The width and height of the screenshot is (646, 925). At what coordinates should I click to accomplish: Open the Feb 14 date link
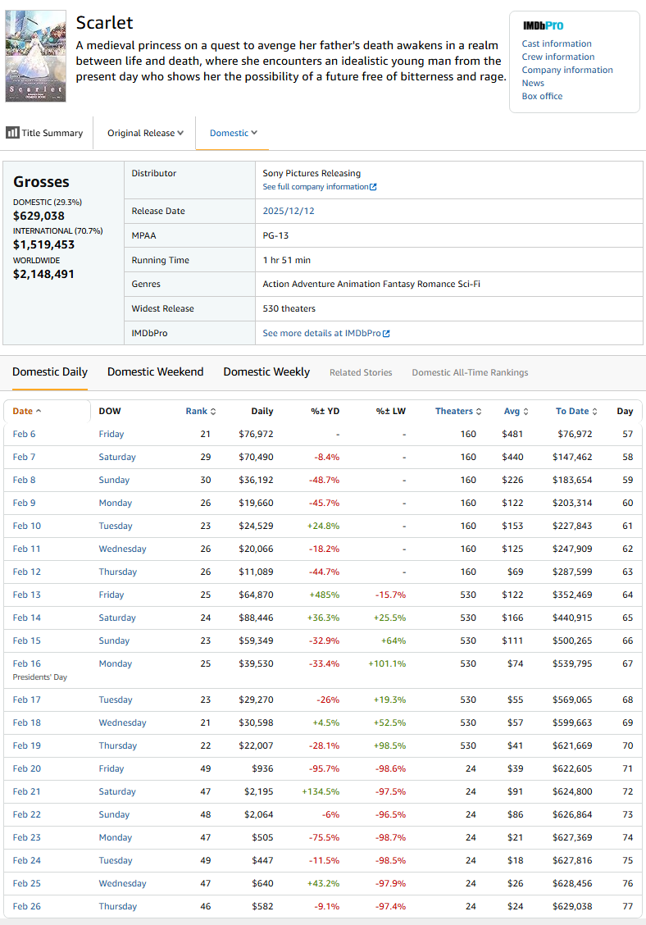pos(26,617)
